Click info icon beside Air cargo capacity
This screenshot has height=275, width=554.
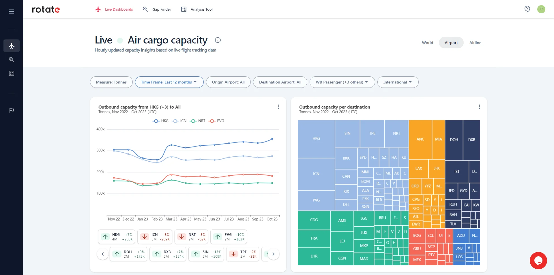pos(218,40)
